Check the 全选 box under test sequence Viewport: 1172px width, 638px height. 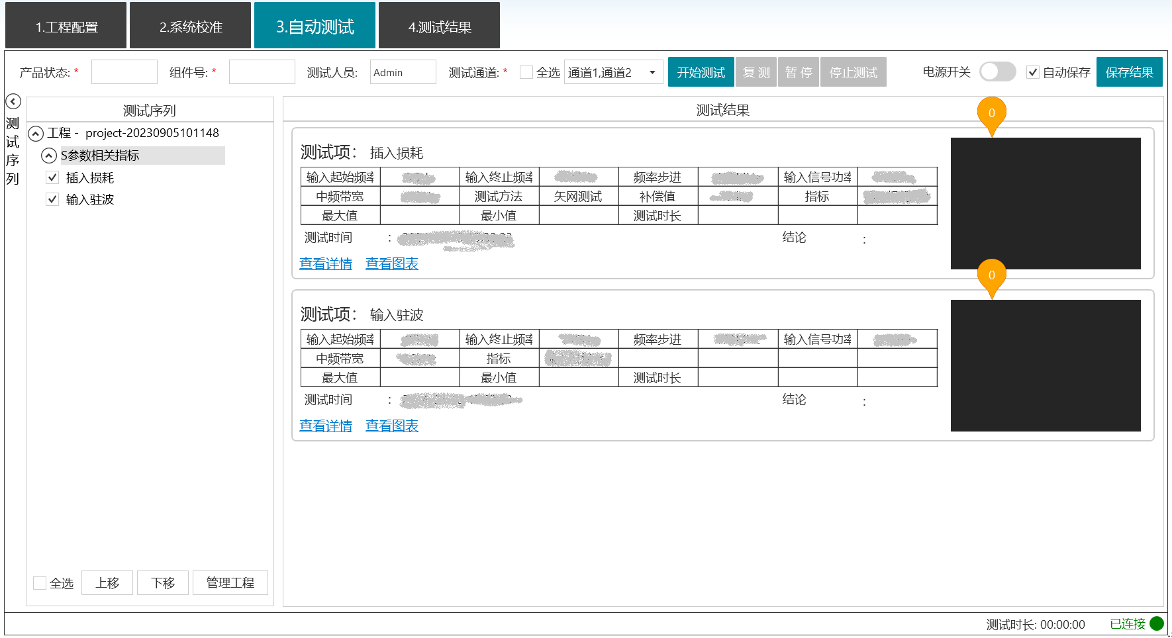[40, 583]
